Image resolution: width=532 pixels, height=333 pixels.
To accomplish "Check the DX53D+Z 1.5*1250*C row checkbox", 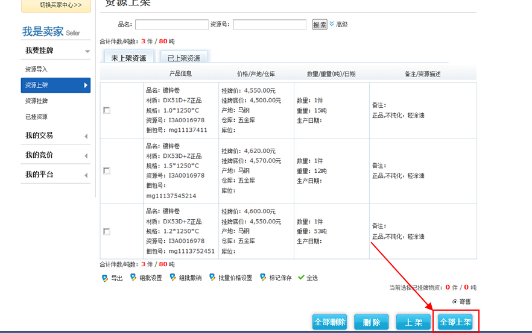I will click(x=107, y=171).
